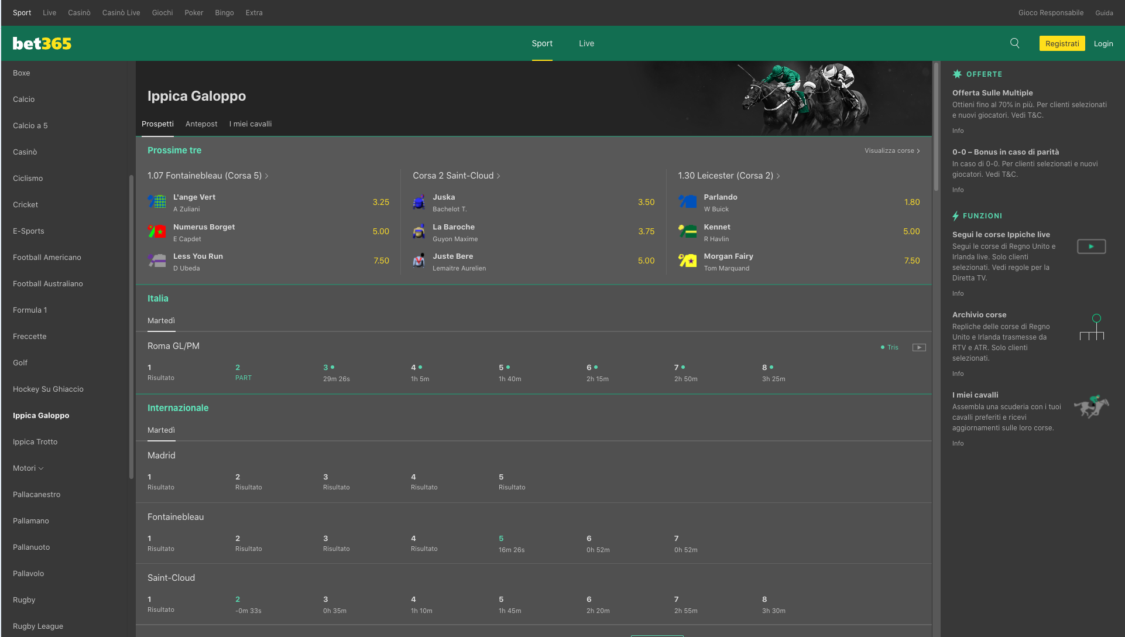1125x637 pixels.
Task: Open the 1.07 Fontainebleau race chevron
Action: 267,176
